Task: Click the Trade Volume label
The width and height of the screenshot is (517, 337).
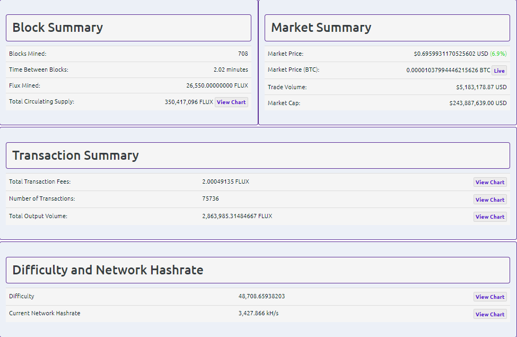Action: click(x=287, y=87)
